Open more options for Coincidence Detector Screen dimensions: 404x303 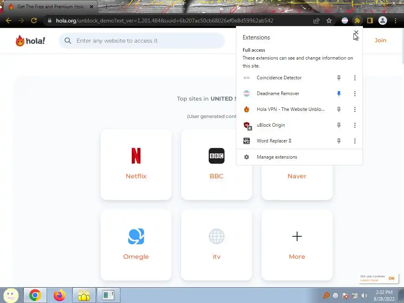pos(355,78)
